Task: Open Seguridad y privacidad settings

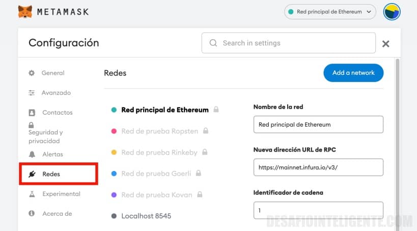Action: click(46, 136)
